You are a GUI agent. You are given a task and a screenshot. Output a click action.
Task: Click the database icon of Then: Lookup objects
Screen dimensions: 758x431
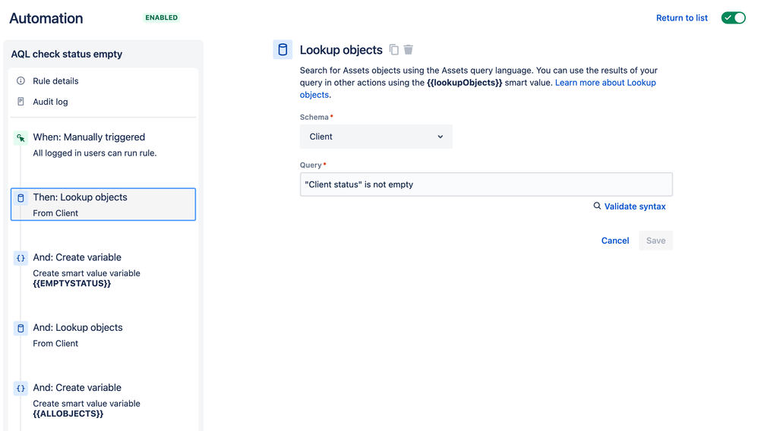click(x=21, y=198)
